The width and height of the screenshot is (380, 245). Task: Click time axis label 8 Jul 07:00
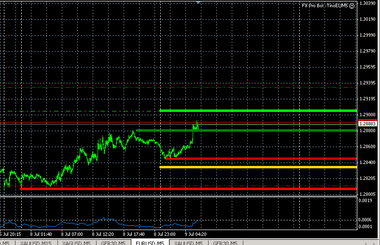(72, 234)
